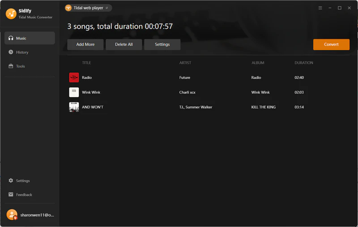This screenshot has height=227, width=358.
Task: Click the Sidify app logo icon
Action: pos(11,14)
